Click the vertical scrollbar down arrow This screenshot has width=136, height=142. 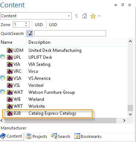(130, 114)
